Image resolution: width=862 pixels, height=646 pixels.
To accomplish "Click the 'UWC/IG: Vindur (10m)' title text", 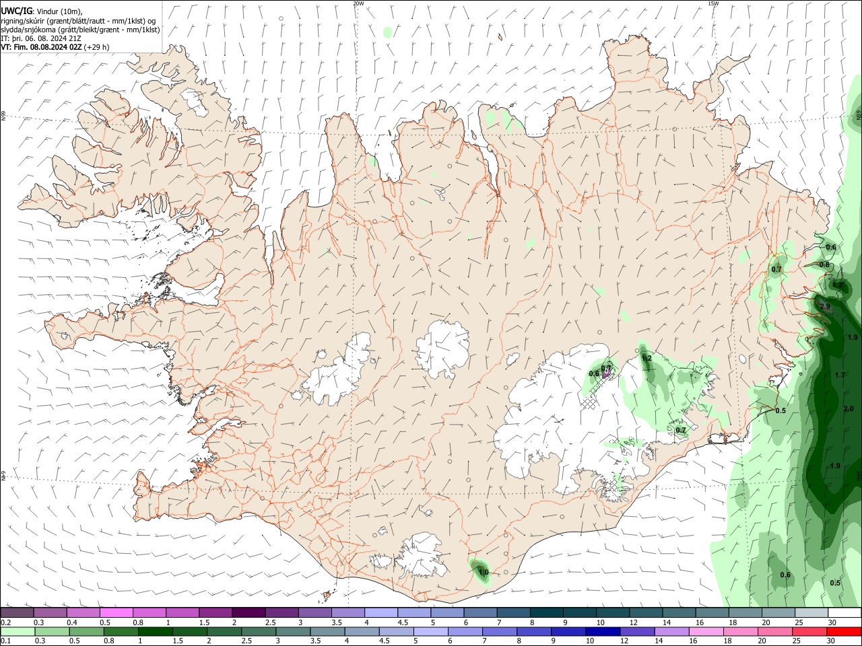I will pos(42,11).
